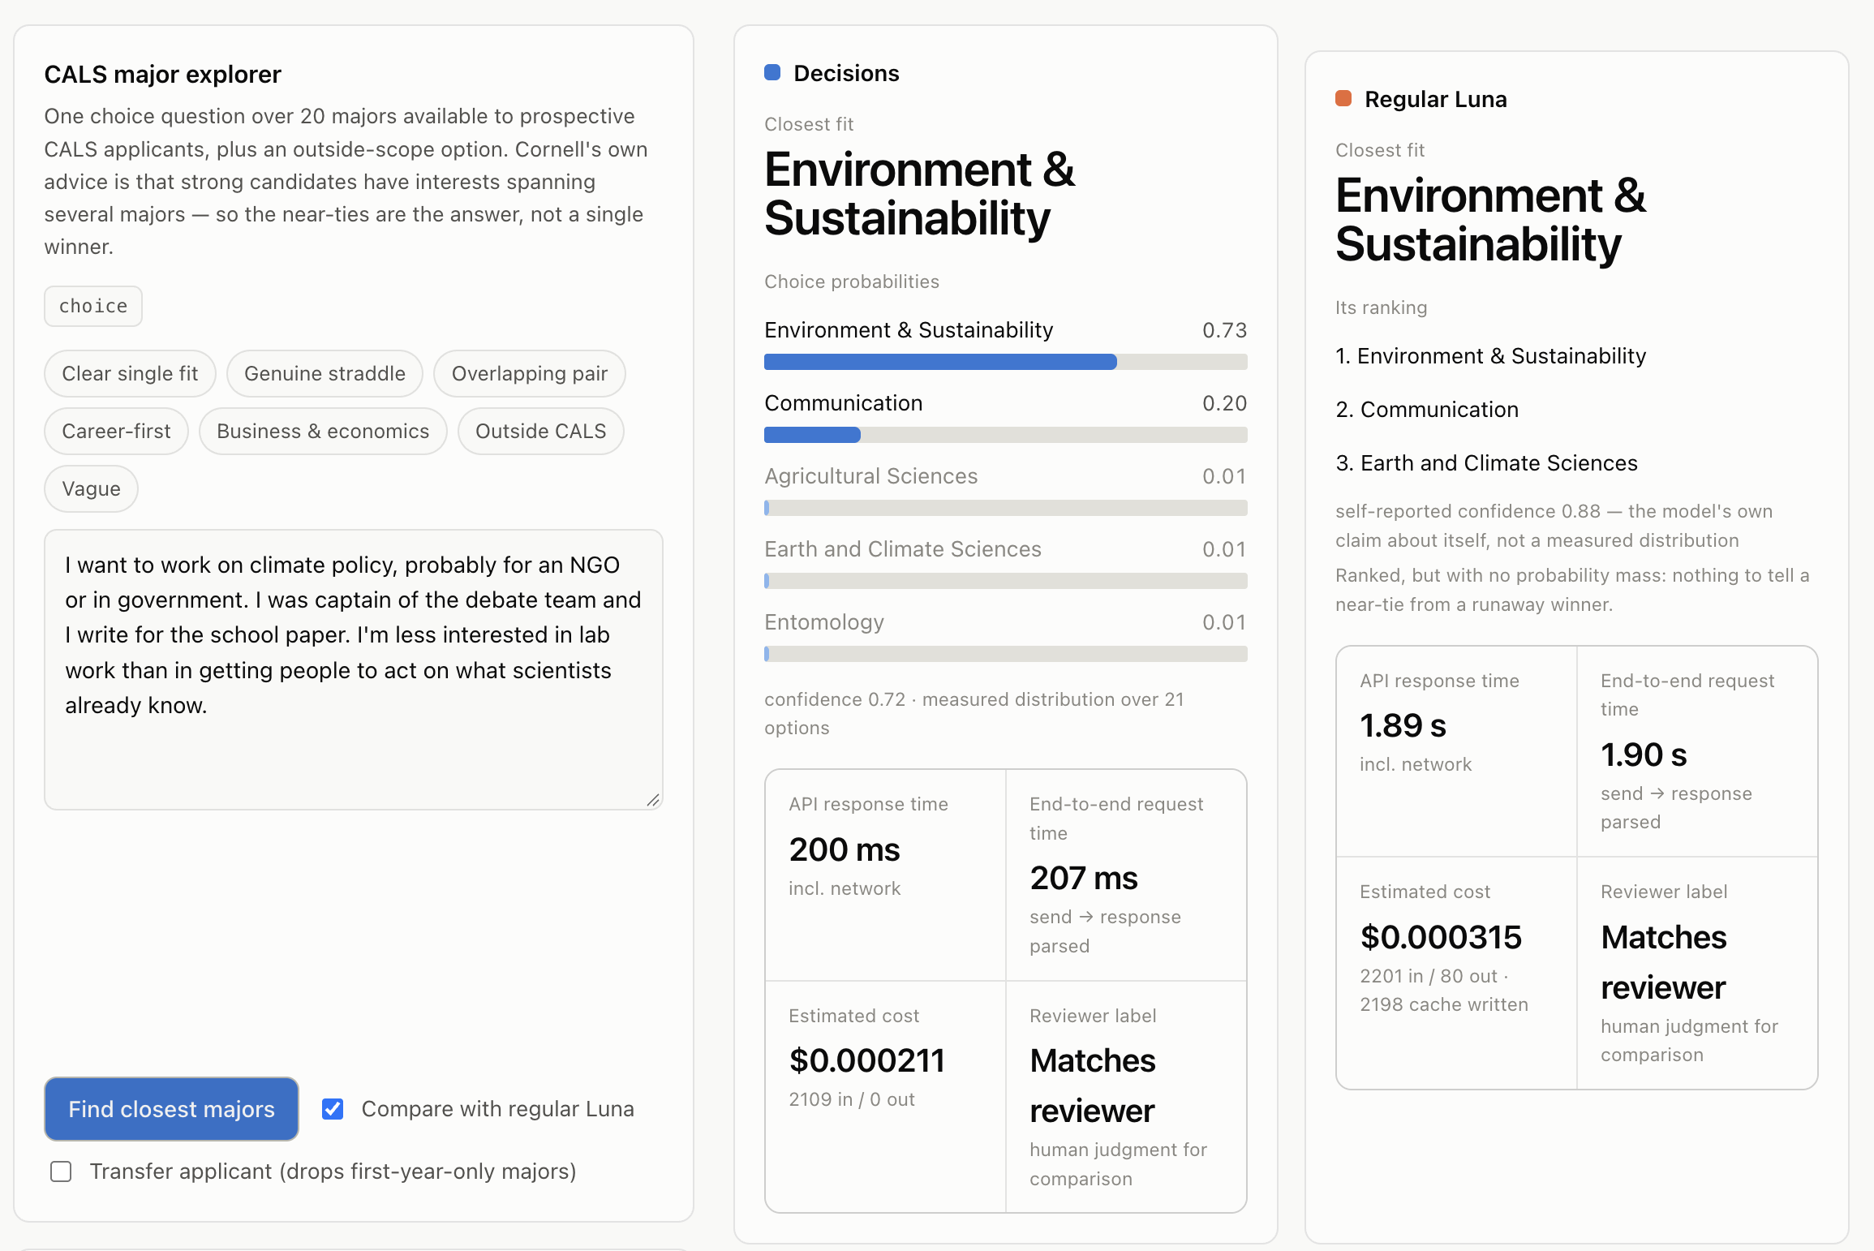
Task: Click the self-reported confidence 0.88 note
Action: point(1554,526)
